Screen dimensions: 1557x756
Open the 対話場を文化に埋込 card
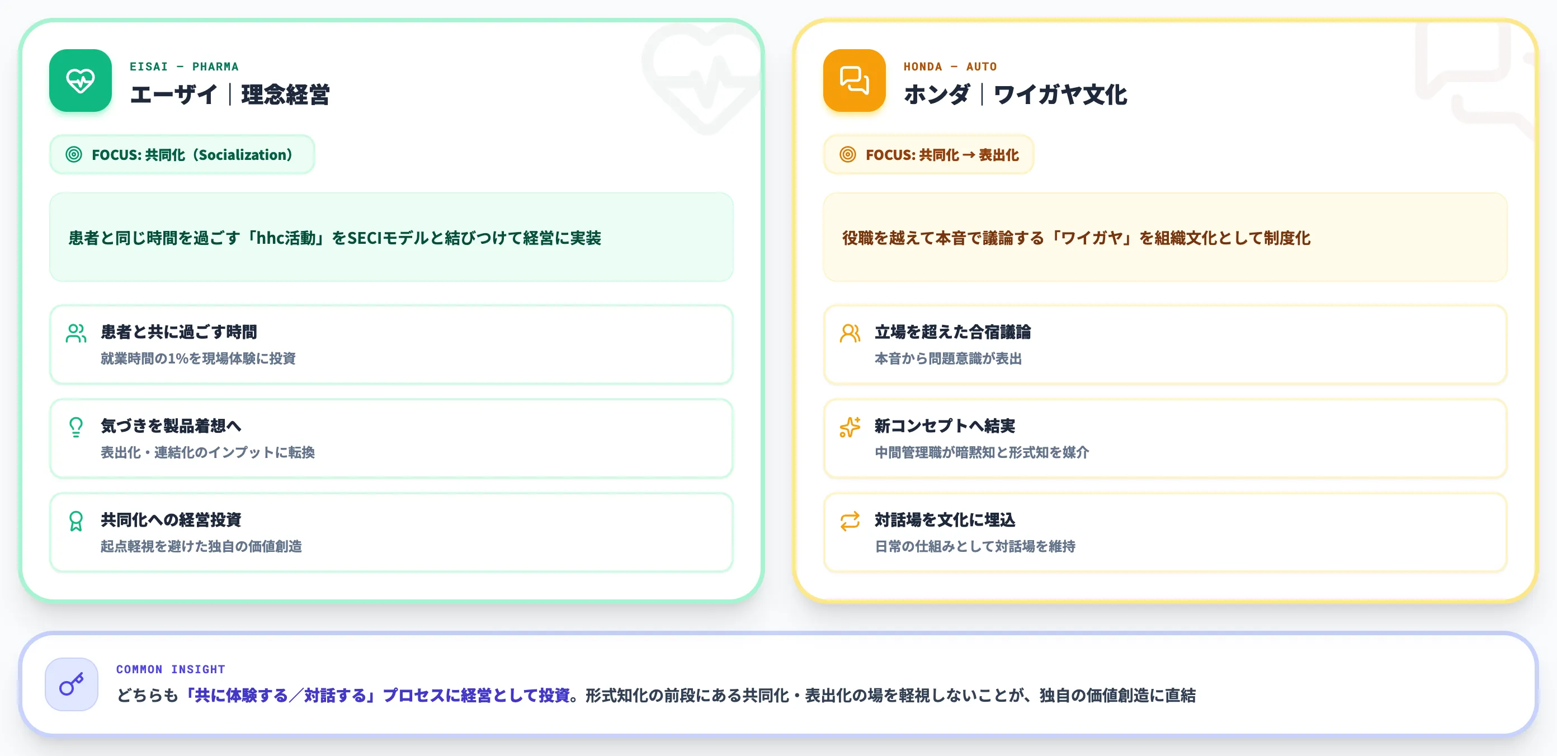click(x=1165, y=532)
